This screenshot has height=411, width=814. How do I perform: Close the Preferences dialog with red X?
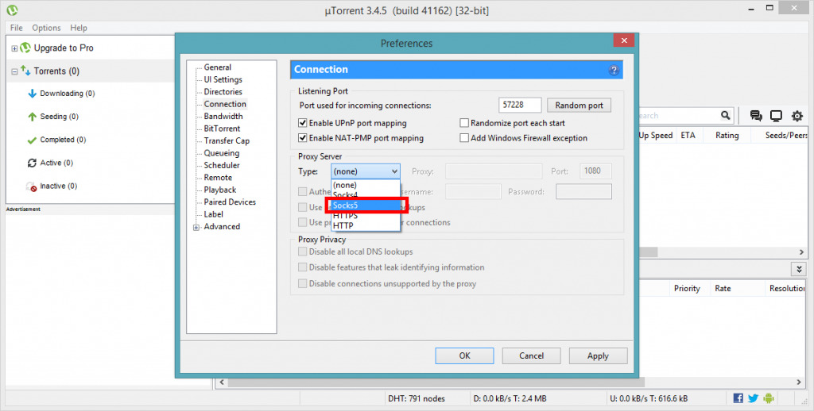(624, 40)
